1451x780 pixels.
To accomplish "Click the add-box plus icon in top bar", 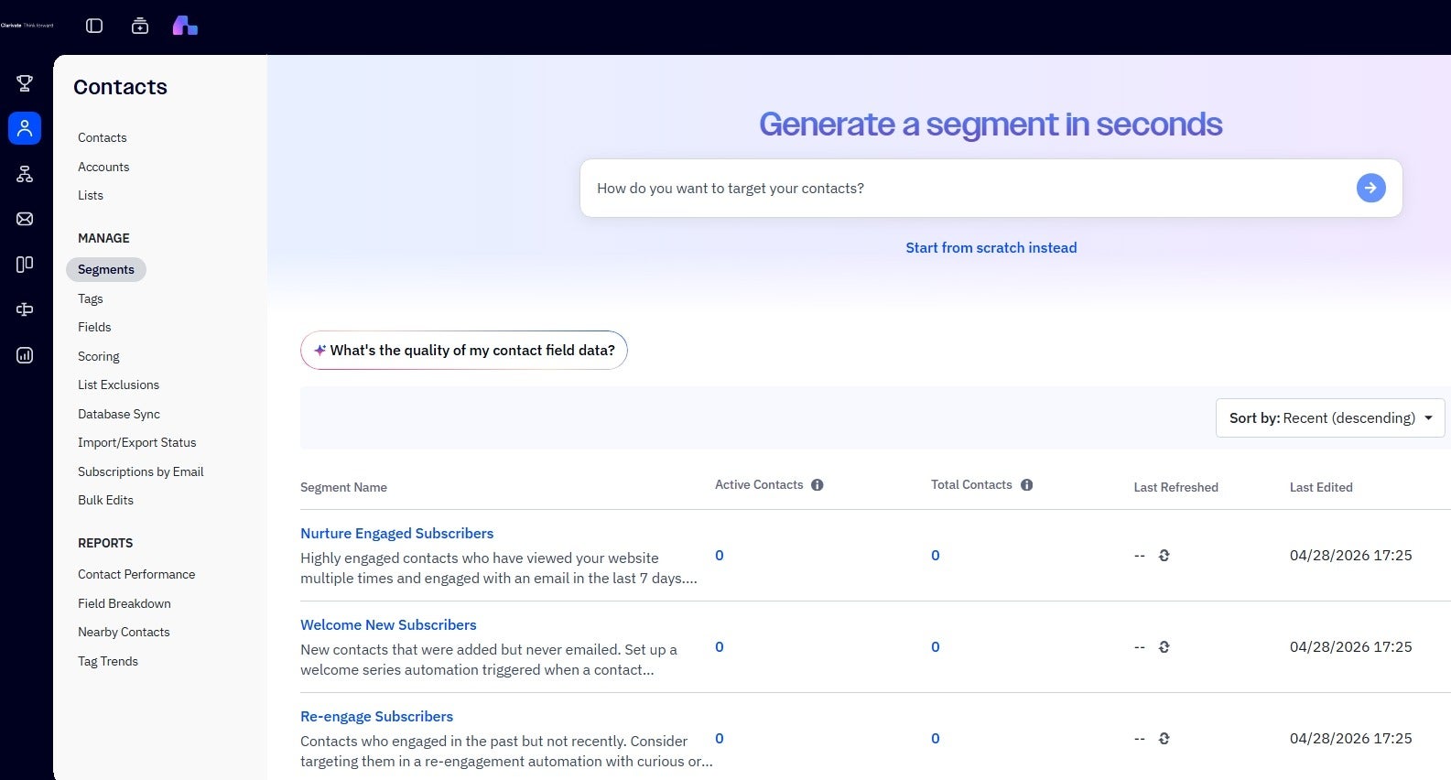I will (140, 26).
